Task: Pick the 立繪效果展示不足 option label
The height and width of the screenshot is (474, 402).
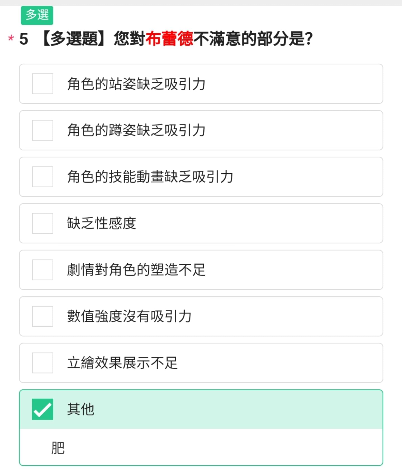Action: tap(122, 363)
